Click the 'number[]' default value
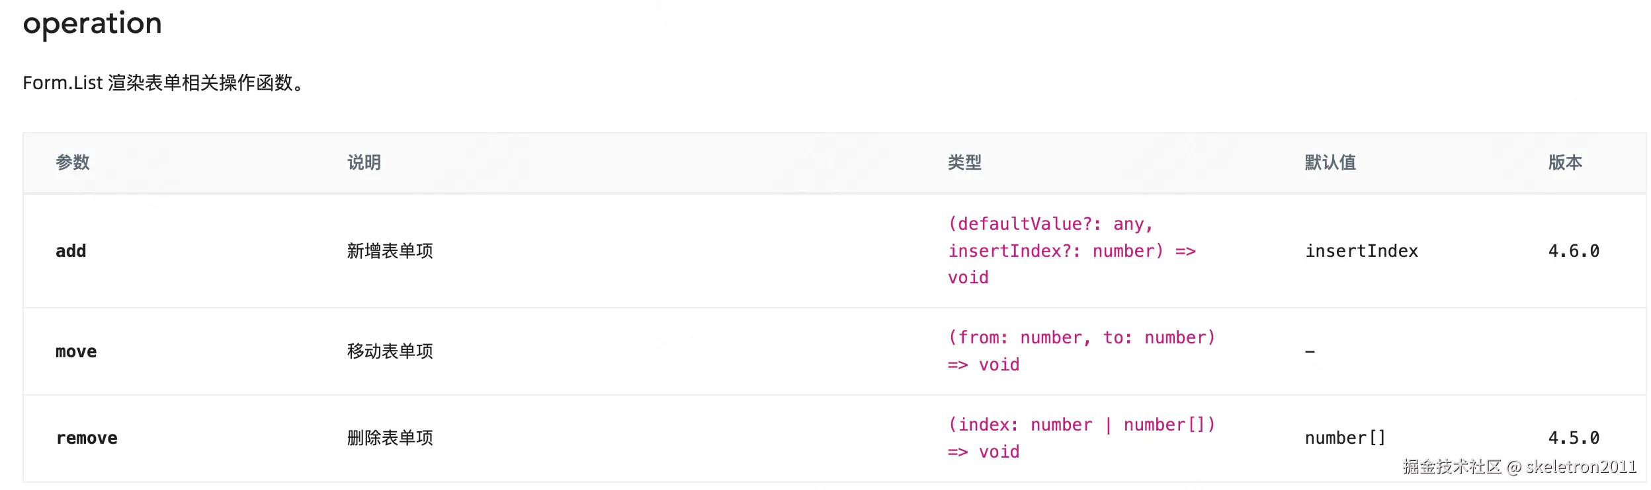The image size is (1651, 490). [1345, 438]
